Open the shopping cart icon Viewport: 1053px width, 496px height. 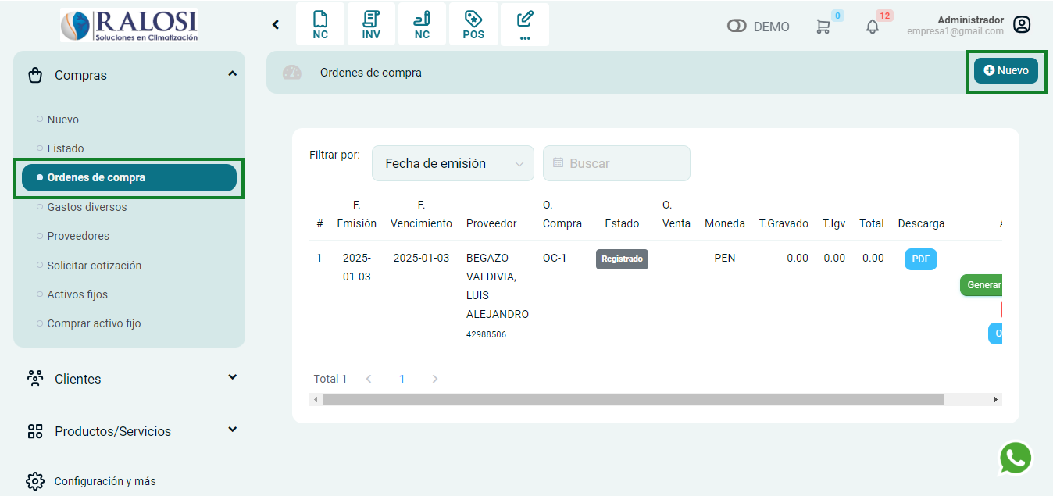(x=823, y=27)
